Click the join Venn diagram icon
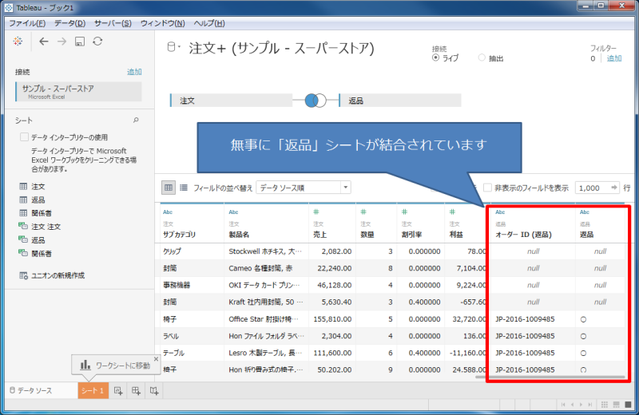The image size is (639, 415). coord(316,101)
